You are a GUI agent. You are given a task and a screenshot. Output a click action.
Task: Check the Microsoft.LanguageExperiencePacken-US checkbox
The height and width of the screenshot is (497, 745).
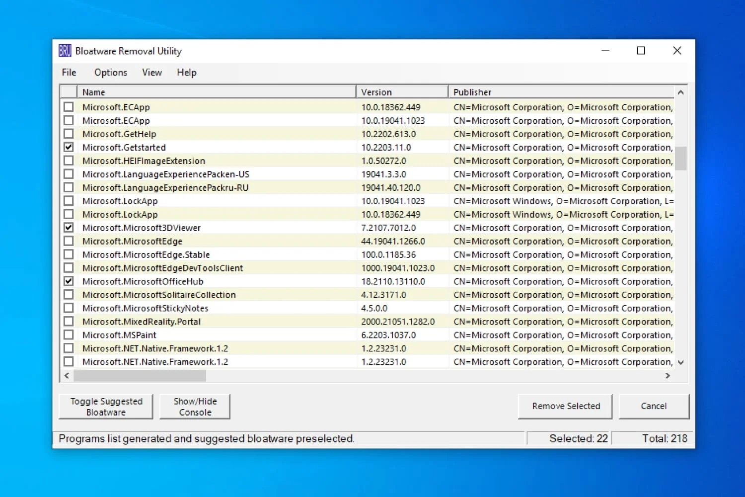(x=69, y=174)
